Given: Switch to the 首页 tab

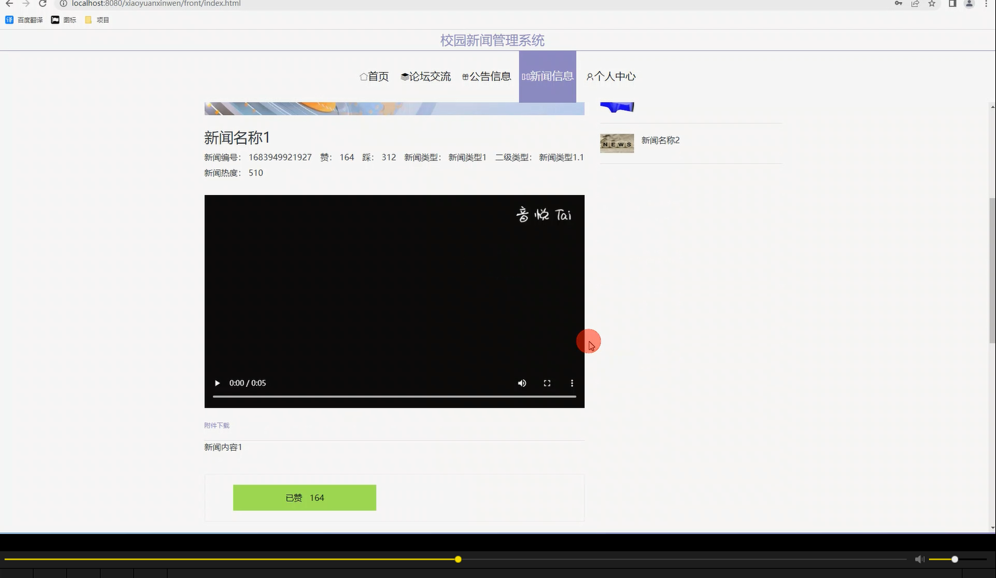Looking at the screenshot, I should [x=374, y=76].
